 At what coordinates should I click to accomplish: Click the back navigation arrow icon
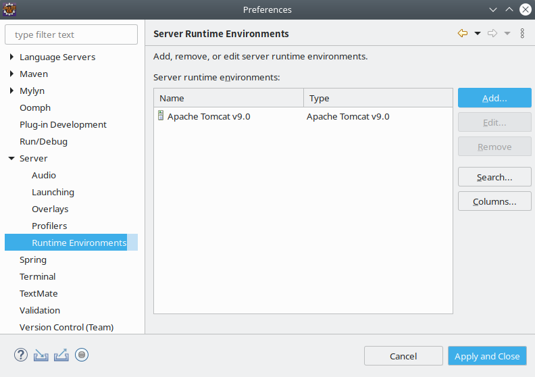(462, 33)
